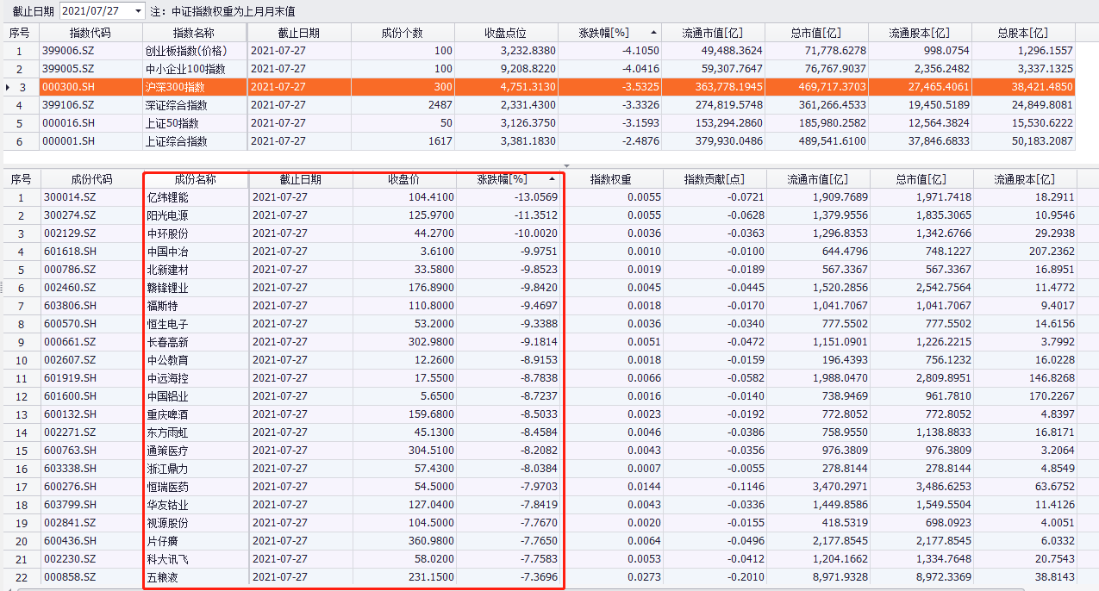
Task: Open the 截止日期 date dropdown at top
Action: (139, 11)
